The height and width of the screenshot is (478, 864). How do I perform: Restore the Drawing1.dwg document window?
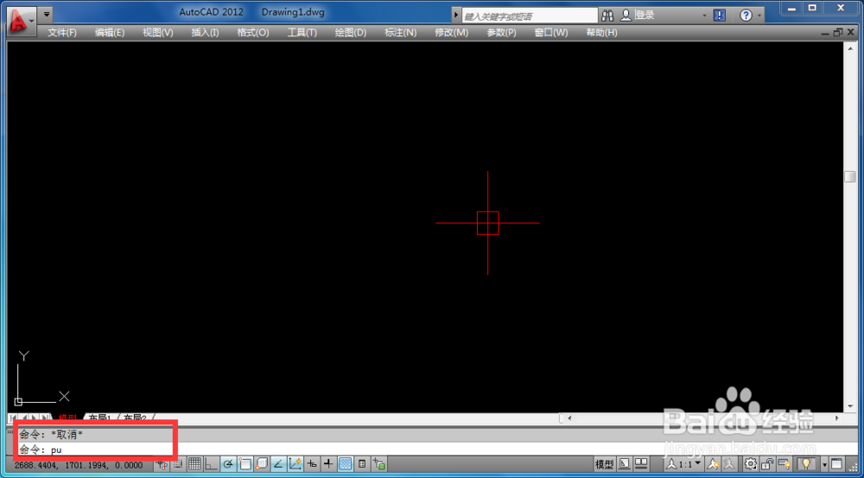coord(838,33)
